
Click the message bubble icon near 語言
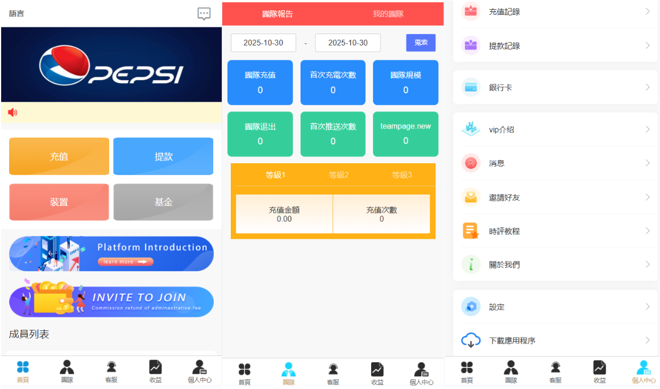pyautogui.click(x=204, y=14)
